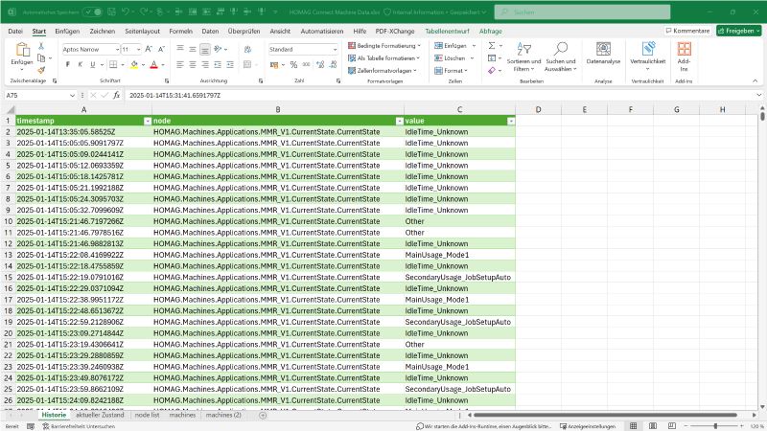Image resolution: width=767 pixels, height=431 pixels.
Task: Click the horizontal scrollbar
Action: 606,415
